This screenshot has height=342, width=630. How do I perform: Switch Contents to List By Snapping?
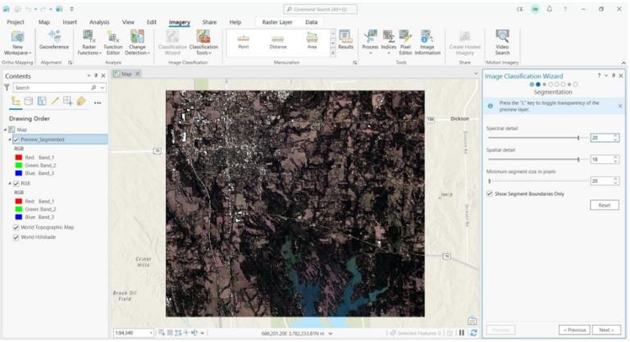pos(68,101)
